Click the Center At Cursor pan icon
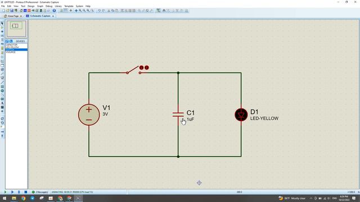Image resolution: width=360 pixels, height=202 pixels. 76,11
